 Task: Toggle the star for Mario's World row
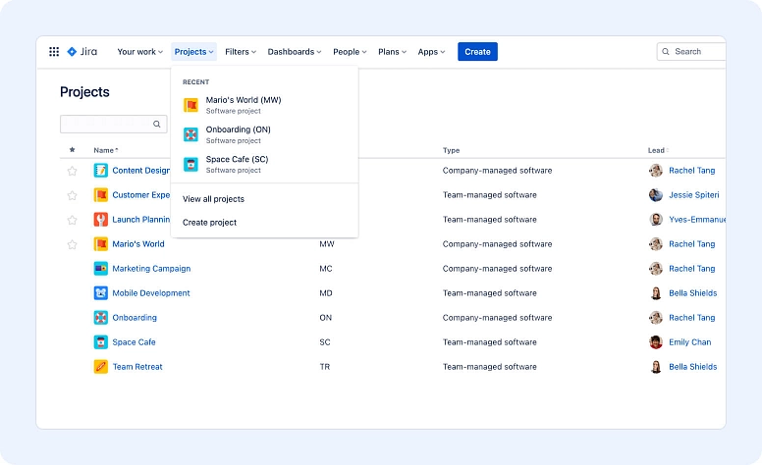point(72,244)
